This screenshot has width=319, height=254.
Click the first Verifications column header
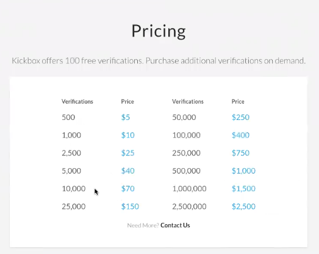[x=77, y=101]
